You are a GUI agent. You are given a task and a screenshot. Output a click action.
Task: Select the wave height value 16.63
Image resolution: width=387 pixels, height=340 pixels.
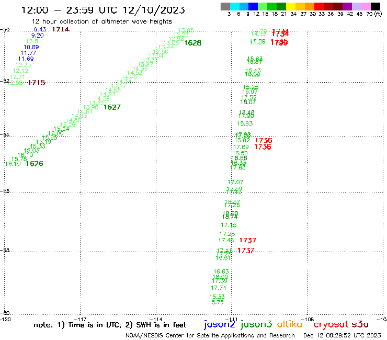tap(221, 271)
